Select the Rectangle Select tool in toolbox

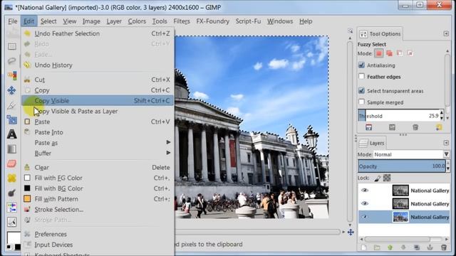point(12,46)
